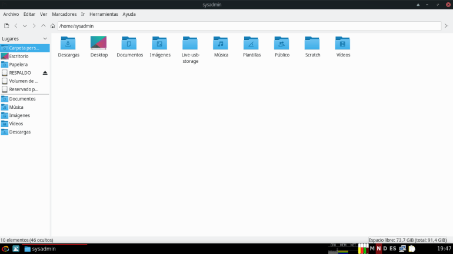Click the new tab toolbar icon
The height and width of the screenshot is (254, 453).
[x=6, y=26]
